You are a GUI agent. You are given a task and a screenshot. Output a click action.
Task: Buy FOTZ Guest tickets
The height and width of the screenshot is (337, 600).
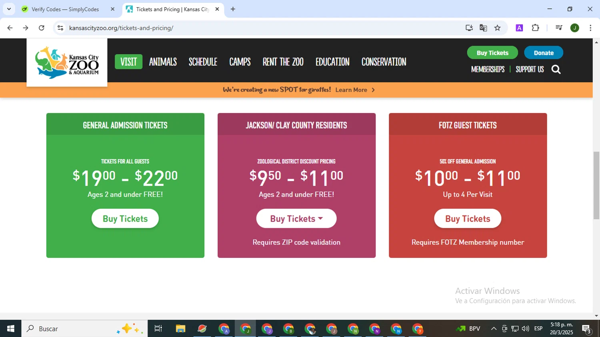pyautogui.click(x=468, y=219)
